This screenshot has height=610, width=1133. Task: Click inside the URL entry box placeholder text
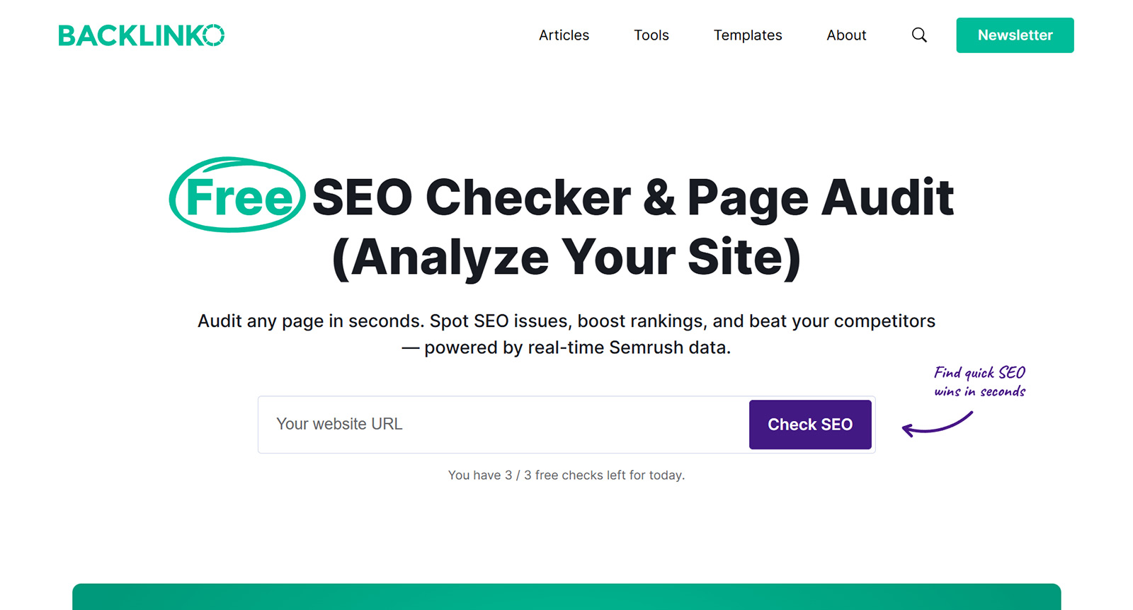click(x=339, y=425)
